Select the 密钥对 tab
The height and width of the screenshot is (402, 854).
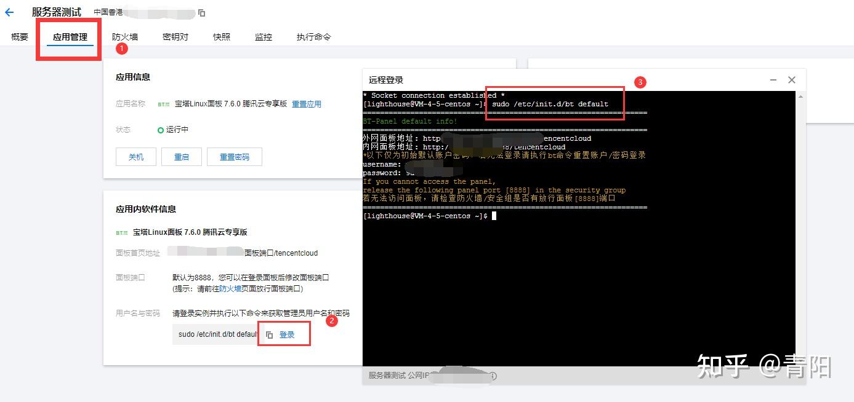[175, 37]
